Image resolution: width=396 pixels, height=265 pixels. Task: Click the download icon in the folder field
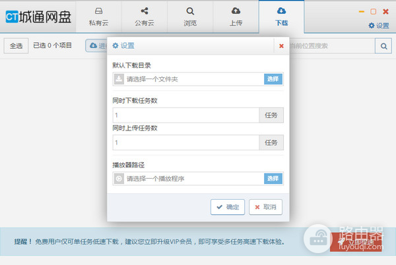click(119, 79)
